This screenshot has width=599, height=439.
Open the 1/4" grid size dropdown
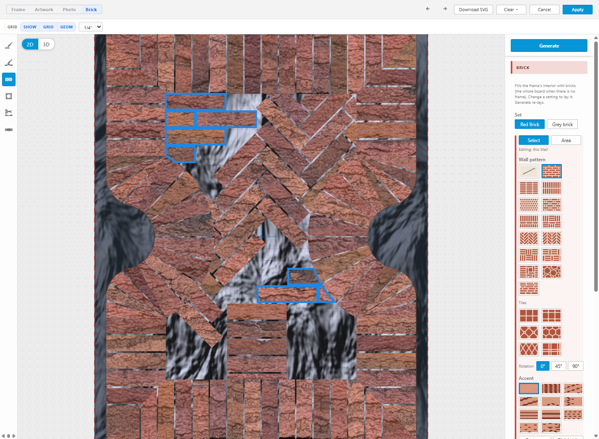point(91,27)
